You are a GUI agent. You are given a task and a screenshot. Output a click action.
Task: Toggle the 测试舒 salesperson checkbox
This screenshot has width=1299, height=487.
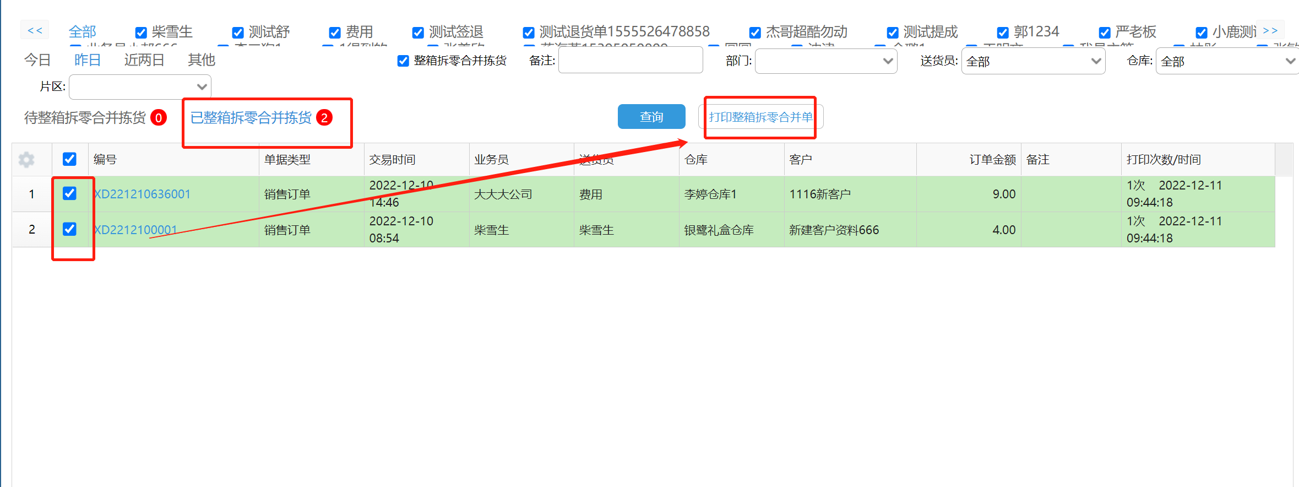[x=238, y=33]
